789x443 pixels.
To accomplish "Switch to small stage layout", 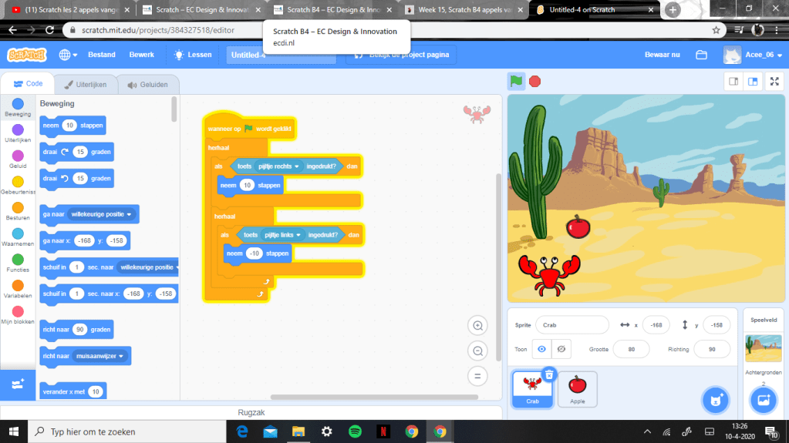I will click(x=733, y=82).
